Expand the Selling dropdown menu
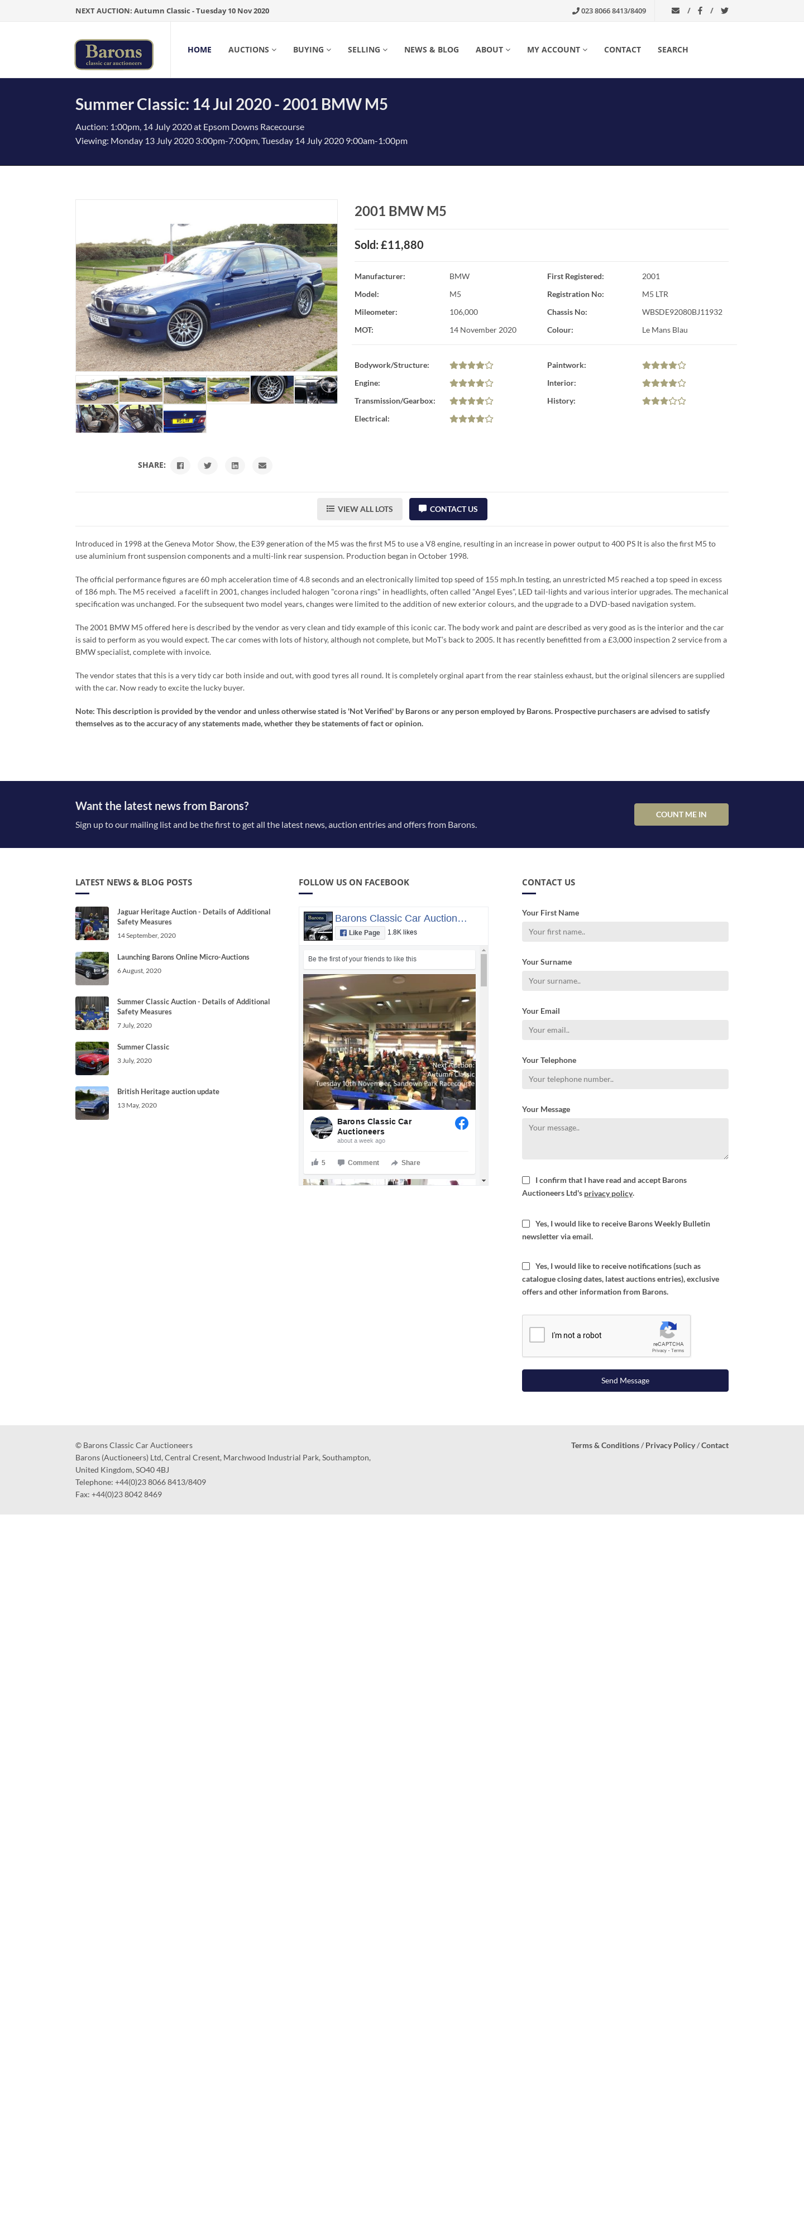The width and height of the screenshot is (804, 2233). pyautogui.click(x=368, y=50)
